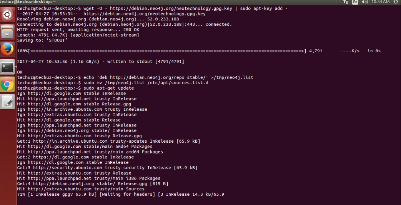Viewport: 401px width, 205px height.
Task: Open the Files manager from launcher
Action: [7, 32]
